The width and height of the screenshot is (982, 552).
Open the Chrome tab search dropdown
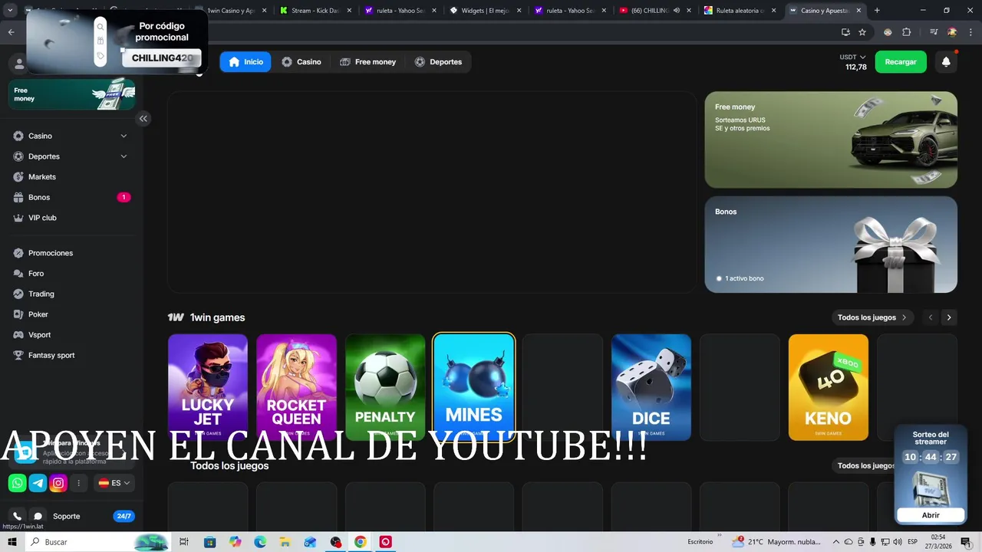coord(9,11)
